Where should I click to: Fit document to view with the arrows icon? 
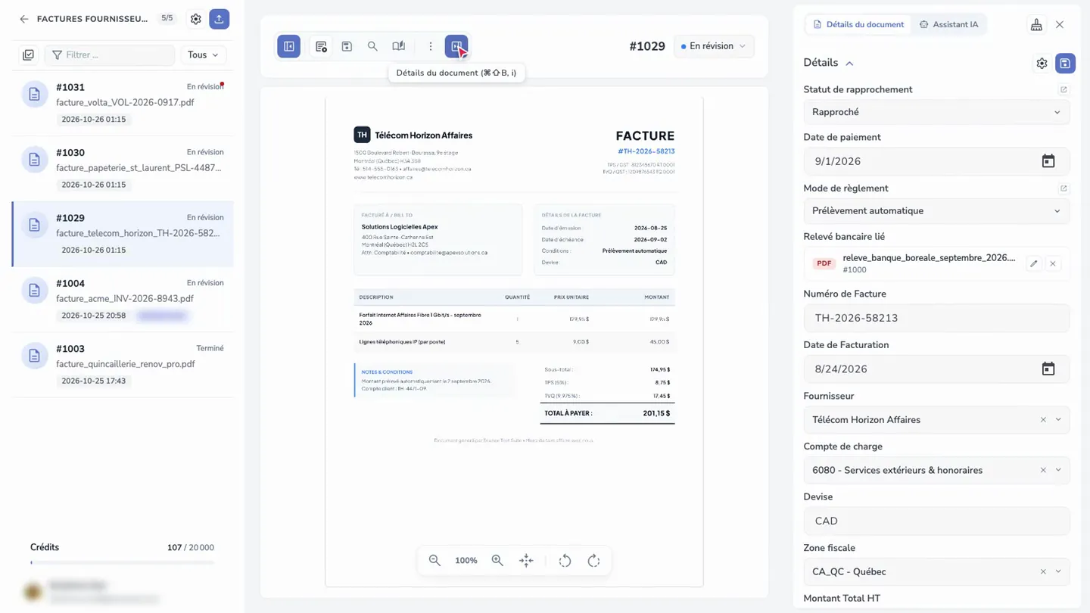click(x=526, y=561)
